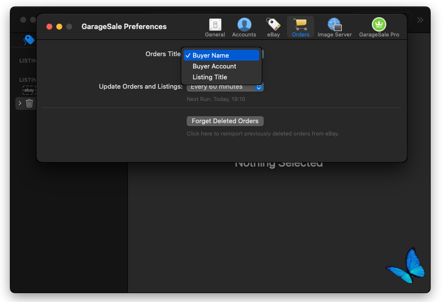Click the ebay badge in listings sidebar
443x302 pixels.
pyautogui.click(x=29, y=90)
